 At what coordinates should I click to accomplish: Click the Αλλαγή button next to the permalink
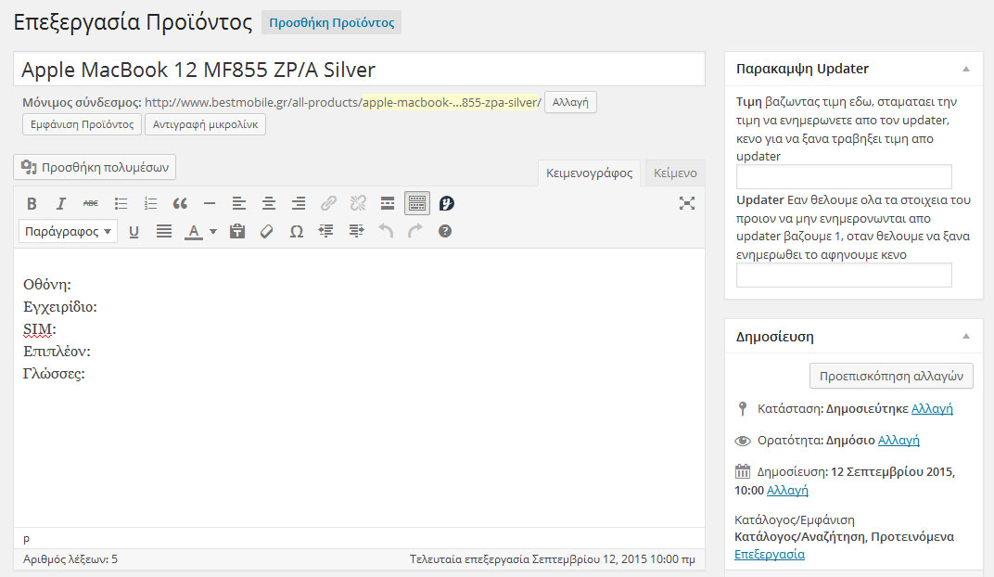click(x=570, y=102)
